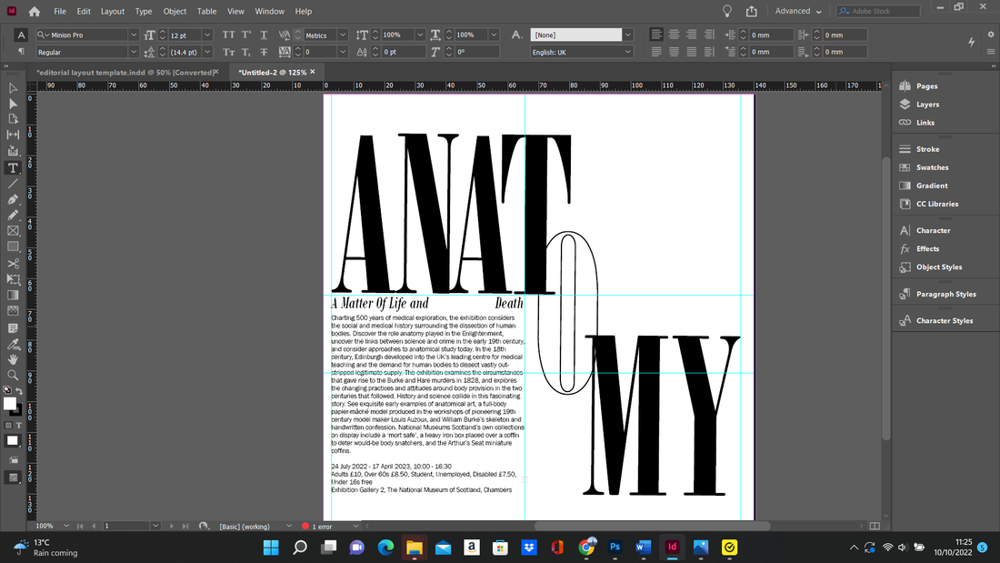This screenshot has width=1000, height=563.
Task: Click the Fill colour swatch in toolbox
Action: (10, 404)
